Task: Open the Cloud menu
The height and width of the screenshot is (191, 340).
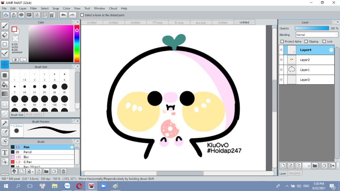Action: [113, 8]
